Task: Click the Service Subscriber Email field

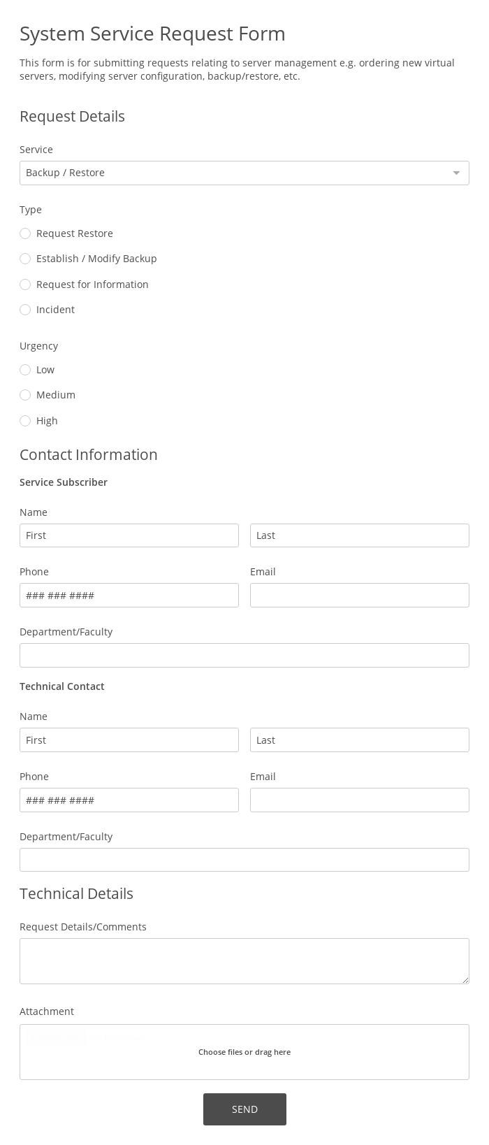Action: pos(360,595)
